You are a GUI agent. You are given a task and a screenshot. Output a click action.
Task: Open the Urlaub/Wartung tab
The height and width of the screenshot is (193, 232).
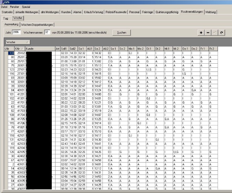(x=93, y=12)
